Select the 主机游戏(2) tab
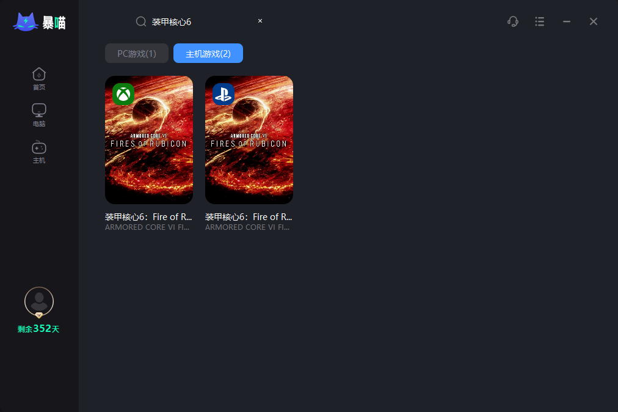The height and width of the screenshot is (412, 618). tap(208, 53)
